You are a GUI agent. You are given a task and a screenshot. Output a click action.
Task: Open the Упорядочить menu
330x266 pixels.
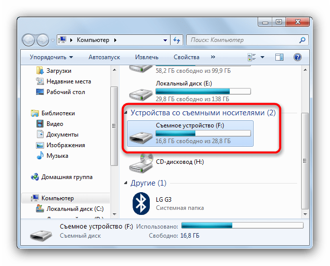[x=51, y=57]
